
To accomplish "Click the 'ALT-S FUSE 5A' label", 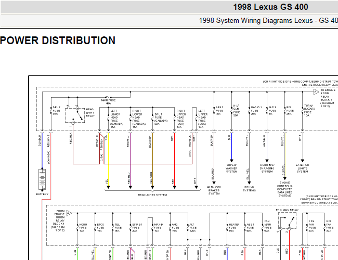I will tap(272, 111).
